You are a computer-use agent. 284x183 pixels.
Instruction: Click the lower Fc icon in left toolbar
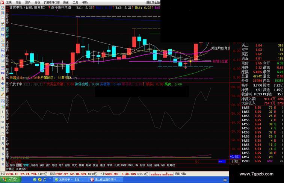click(3, 101)
